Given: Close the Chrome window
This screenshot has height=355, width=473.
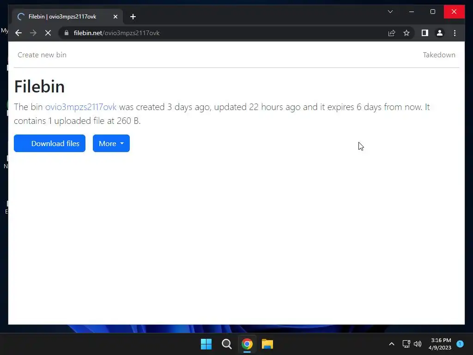Looking at the screenshot, I should pyautogui.click(x=454, y=12).
